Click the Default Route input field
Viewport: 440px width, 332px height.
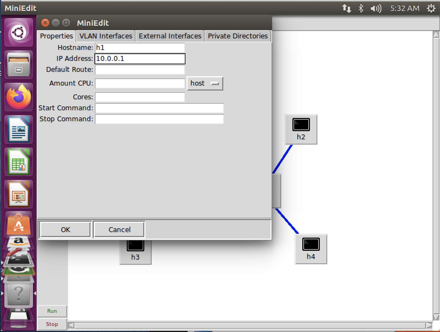point(140,70)
